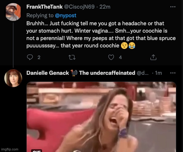Click the GIF badge on the media

coord(37,151)
